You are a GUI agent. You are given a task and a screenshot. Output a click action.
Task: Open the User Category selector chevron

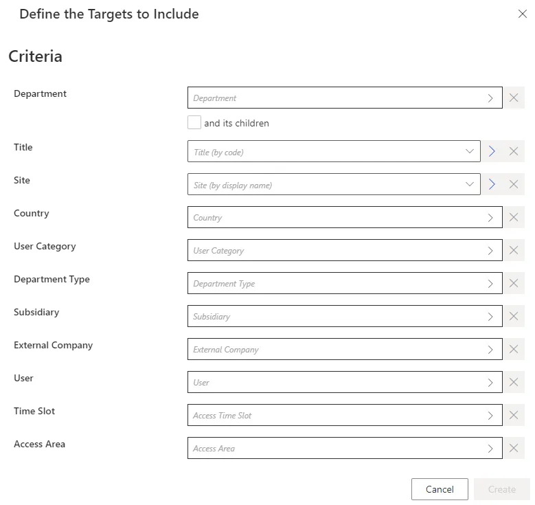pyautogui.click(x=490, y=251)
